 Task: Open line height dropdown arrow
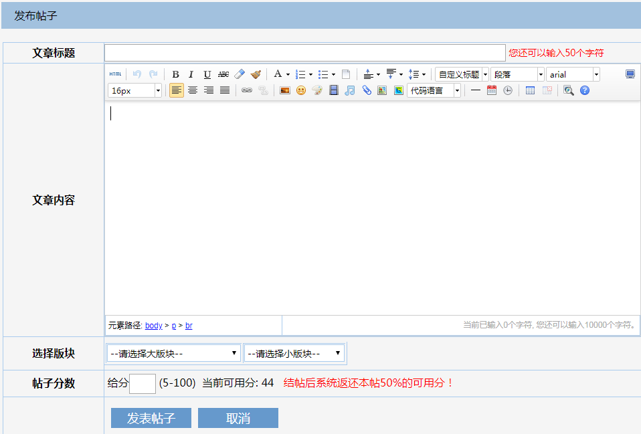(424, 74)
